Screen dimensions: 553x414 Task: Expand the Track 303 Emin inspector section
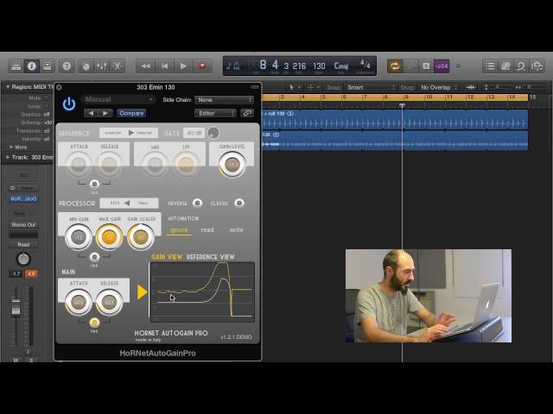[x=8, y=157]
